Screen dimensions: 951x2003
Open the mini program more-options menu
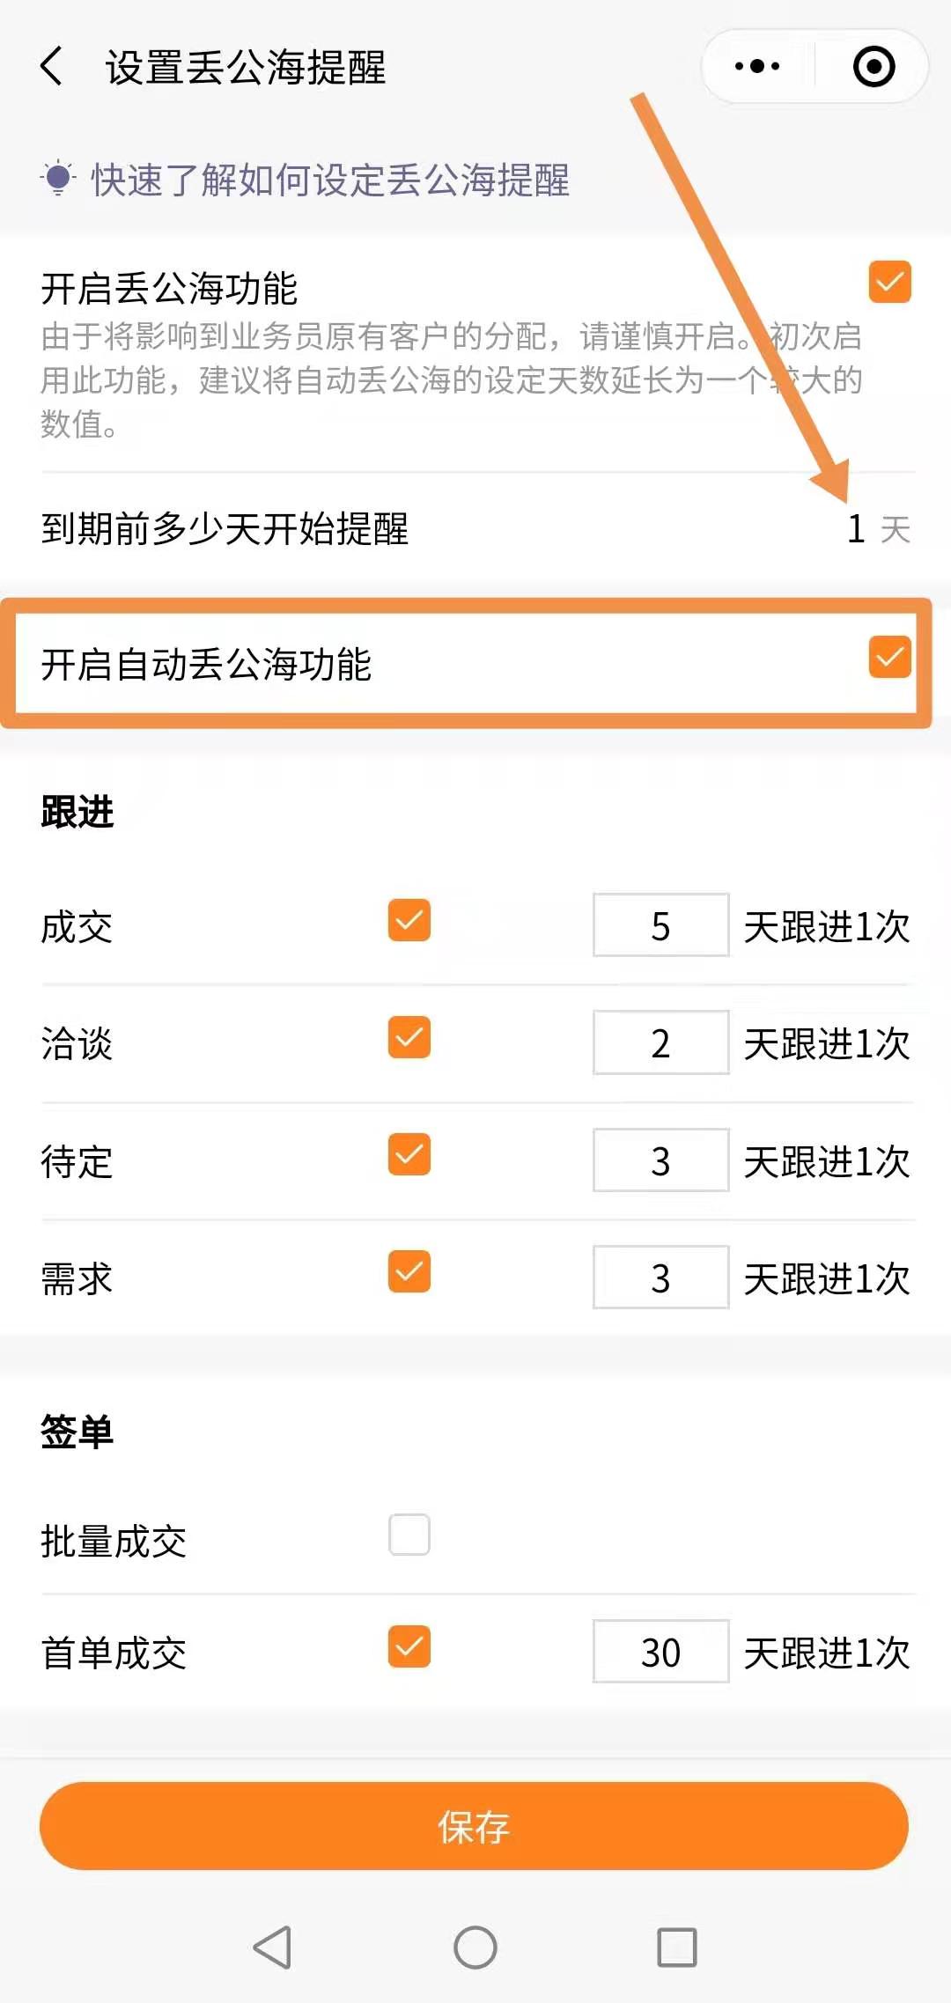(757, 67)
